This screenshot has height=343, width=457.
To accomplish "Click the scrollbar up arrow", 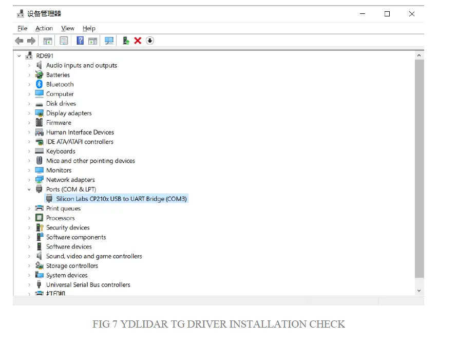I will coord(419,55).
